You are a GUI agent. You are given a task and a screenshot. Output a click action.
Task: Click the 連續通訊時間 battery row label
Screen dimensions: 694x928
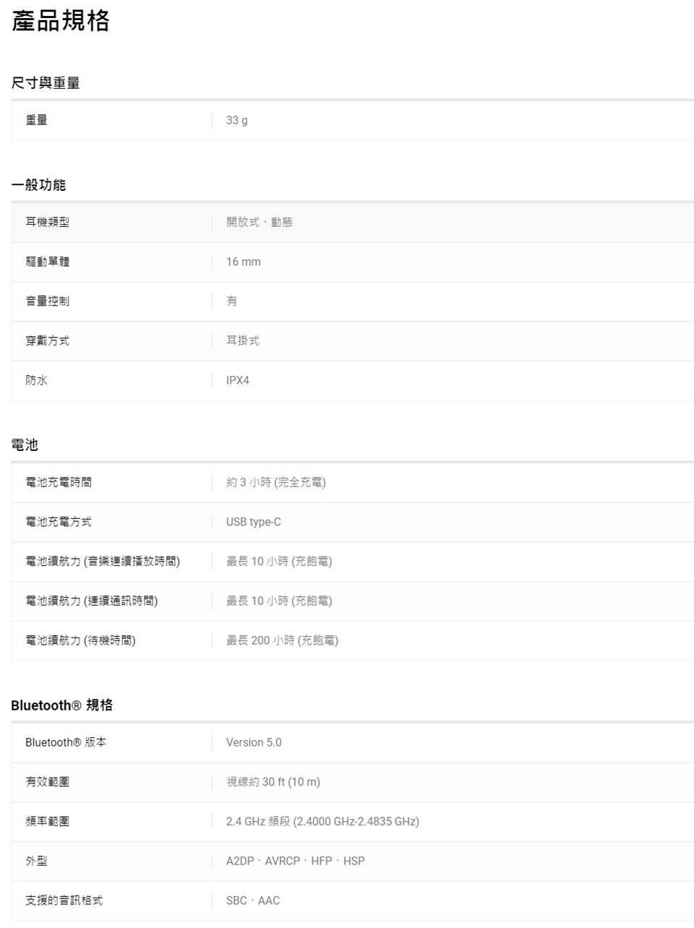pyautogui.click(x=91, y=601)
